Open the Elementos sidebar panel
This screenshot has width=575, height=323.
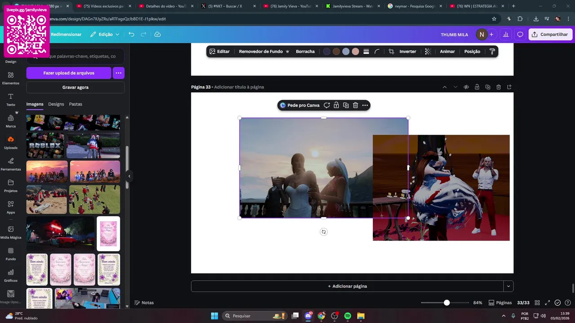pos(11,78)
